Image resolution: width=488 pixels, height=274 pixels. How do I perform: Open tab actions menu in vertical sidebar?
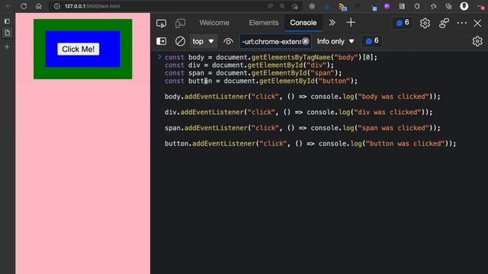point(7,21)
